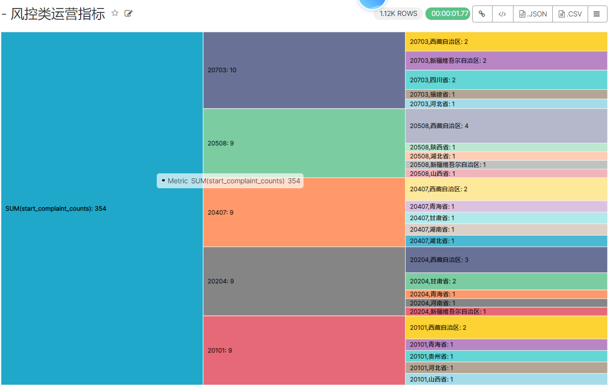Image resolution: width=614 pixels, height=386 pixels.
Task: Click 20204,新疆维吾尔自治区: 1 cell
Action: (507, 312)
